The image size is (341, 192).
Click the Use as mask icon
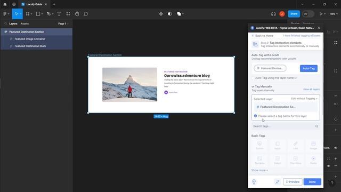tap(169, 14)
